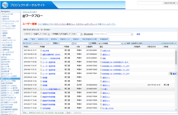Click the Google 翻訳 translate badge
The image size is (178, 115).
(173, 74)
